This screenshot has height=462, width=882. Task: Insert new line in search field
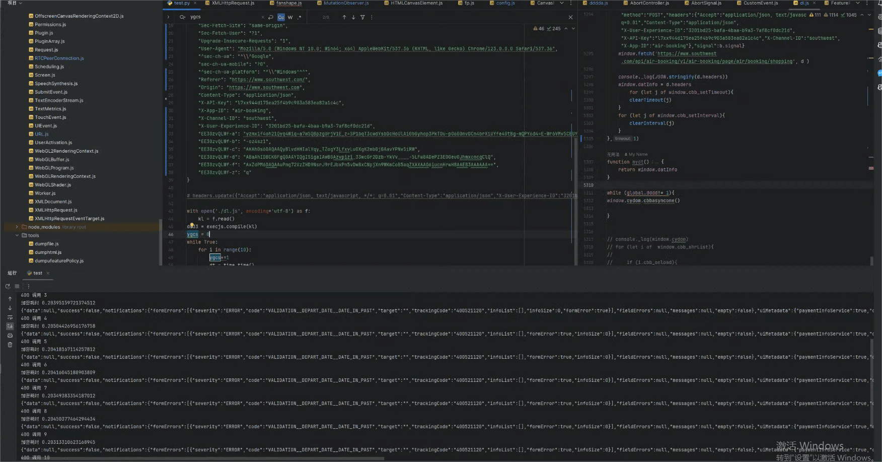[271, 17]
